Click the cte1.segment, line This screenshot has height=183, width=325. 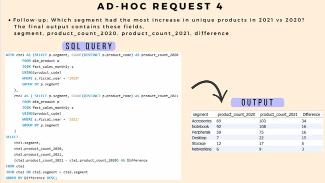coord(27,143)
